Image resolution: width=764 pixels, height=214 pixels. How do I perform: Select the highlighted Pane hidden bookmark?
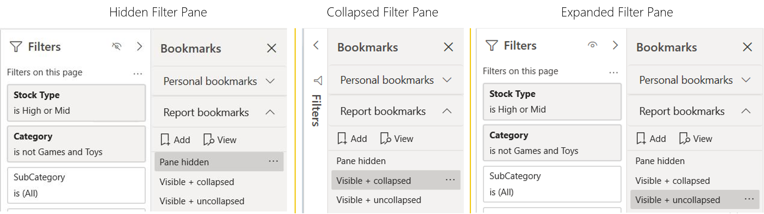184,162
